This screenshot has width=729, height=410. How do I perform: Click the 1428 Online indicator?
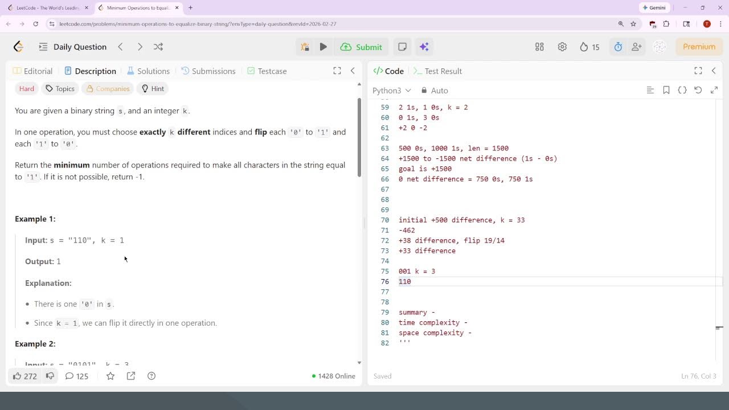334,376
